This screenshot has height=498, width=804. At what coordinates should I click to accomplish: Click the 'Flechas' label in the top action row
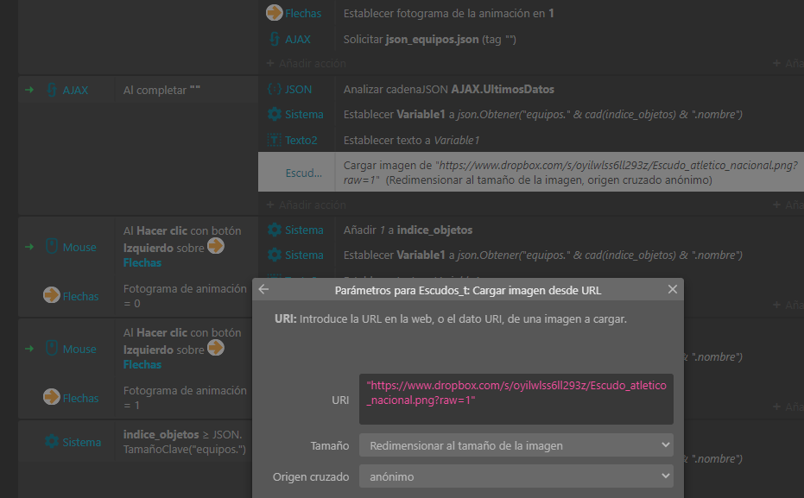click(x=303, y=13)
